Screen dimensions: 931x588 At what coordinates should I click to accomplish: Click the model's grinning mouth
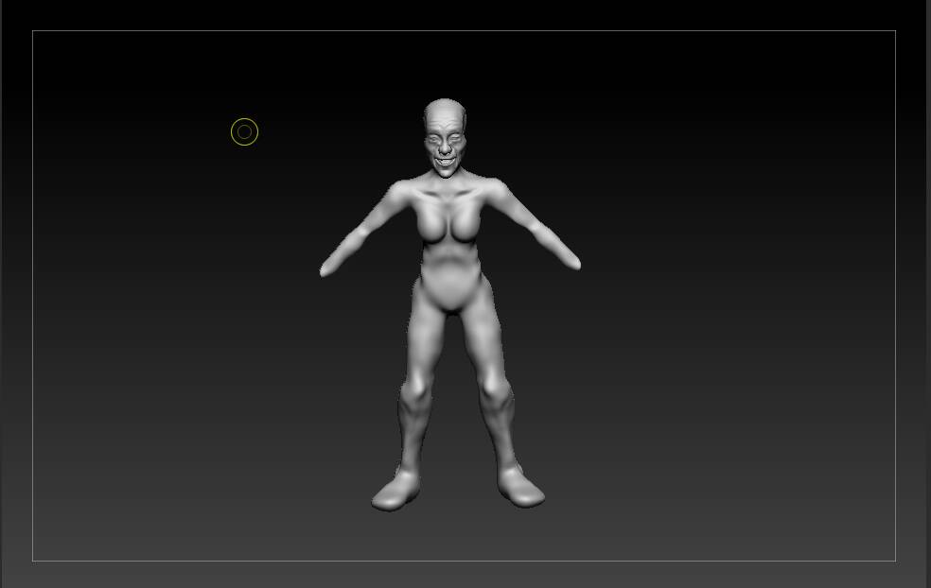pos(446,161)
